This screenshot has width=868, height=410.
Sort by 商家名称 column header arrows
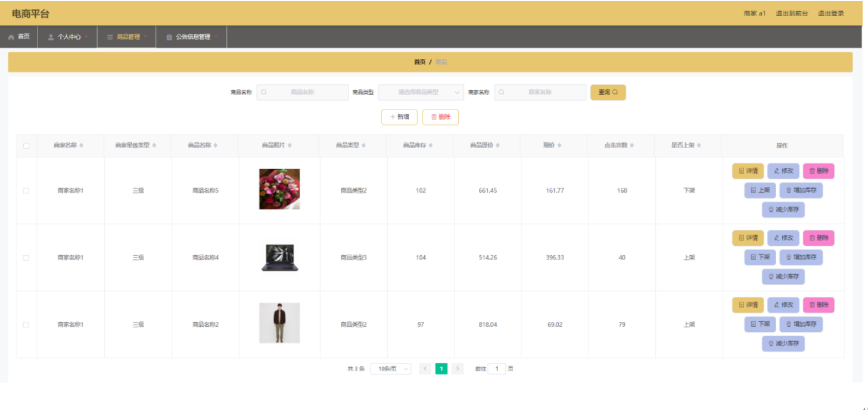(81, 146)
